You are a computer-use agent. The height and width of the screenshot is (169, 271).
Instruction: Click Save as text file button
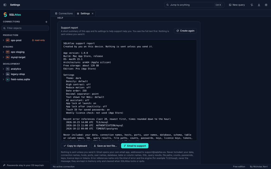pos(105,146)
